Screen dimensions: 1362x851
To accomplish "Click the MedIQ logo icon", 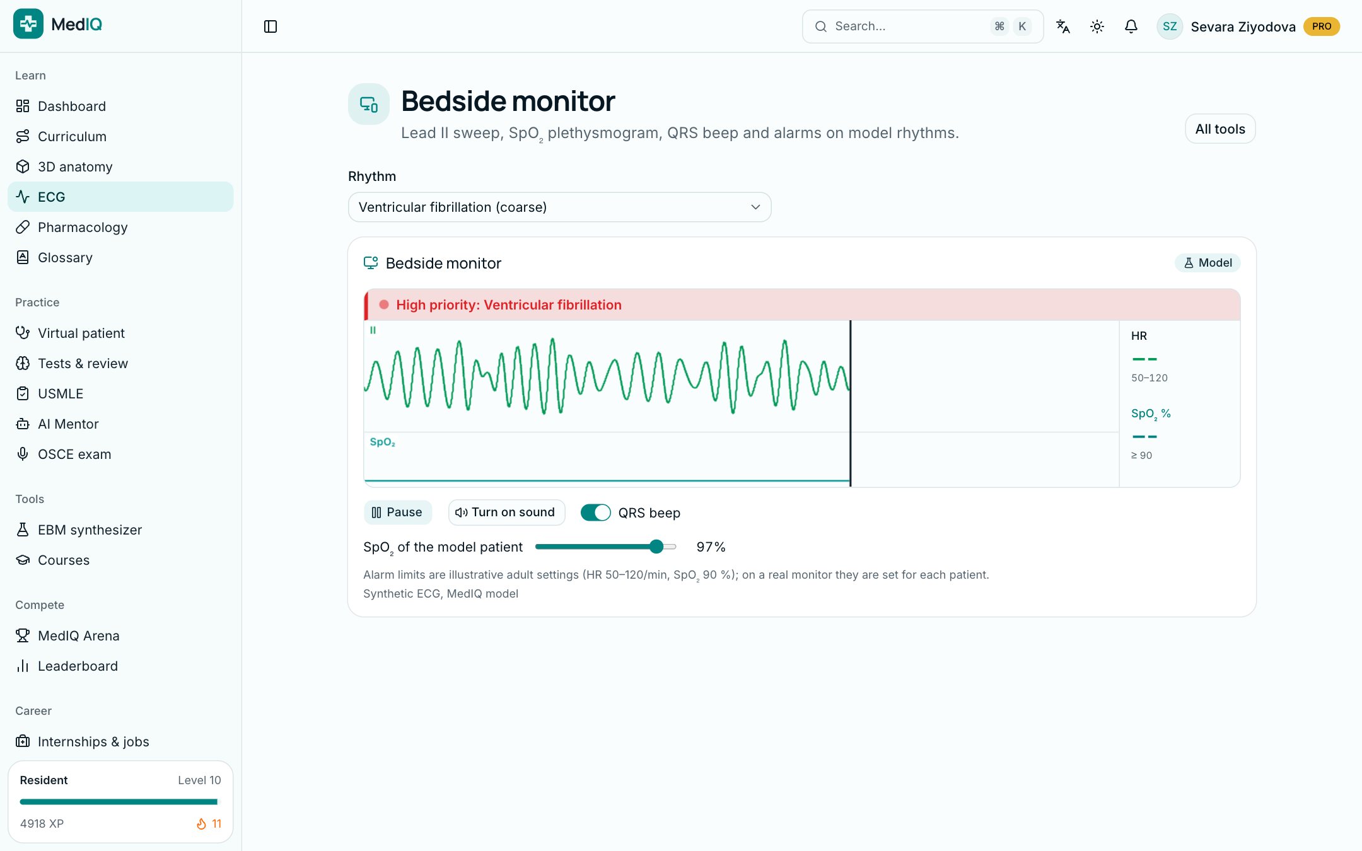I will (28, 24).
